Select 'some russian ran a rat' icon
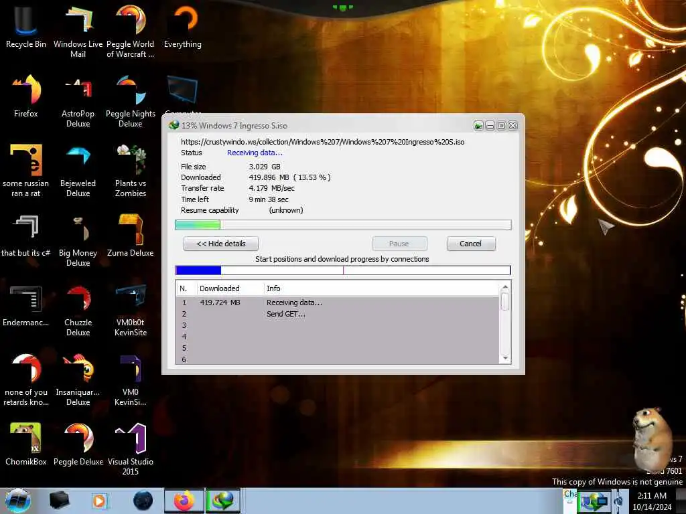The image size is (686, 514). pyautogui.click(x=26, y=170)
